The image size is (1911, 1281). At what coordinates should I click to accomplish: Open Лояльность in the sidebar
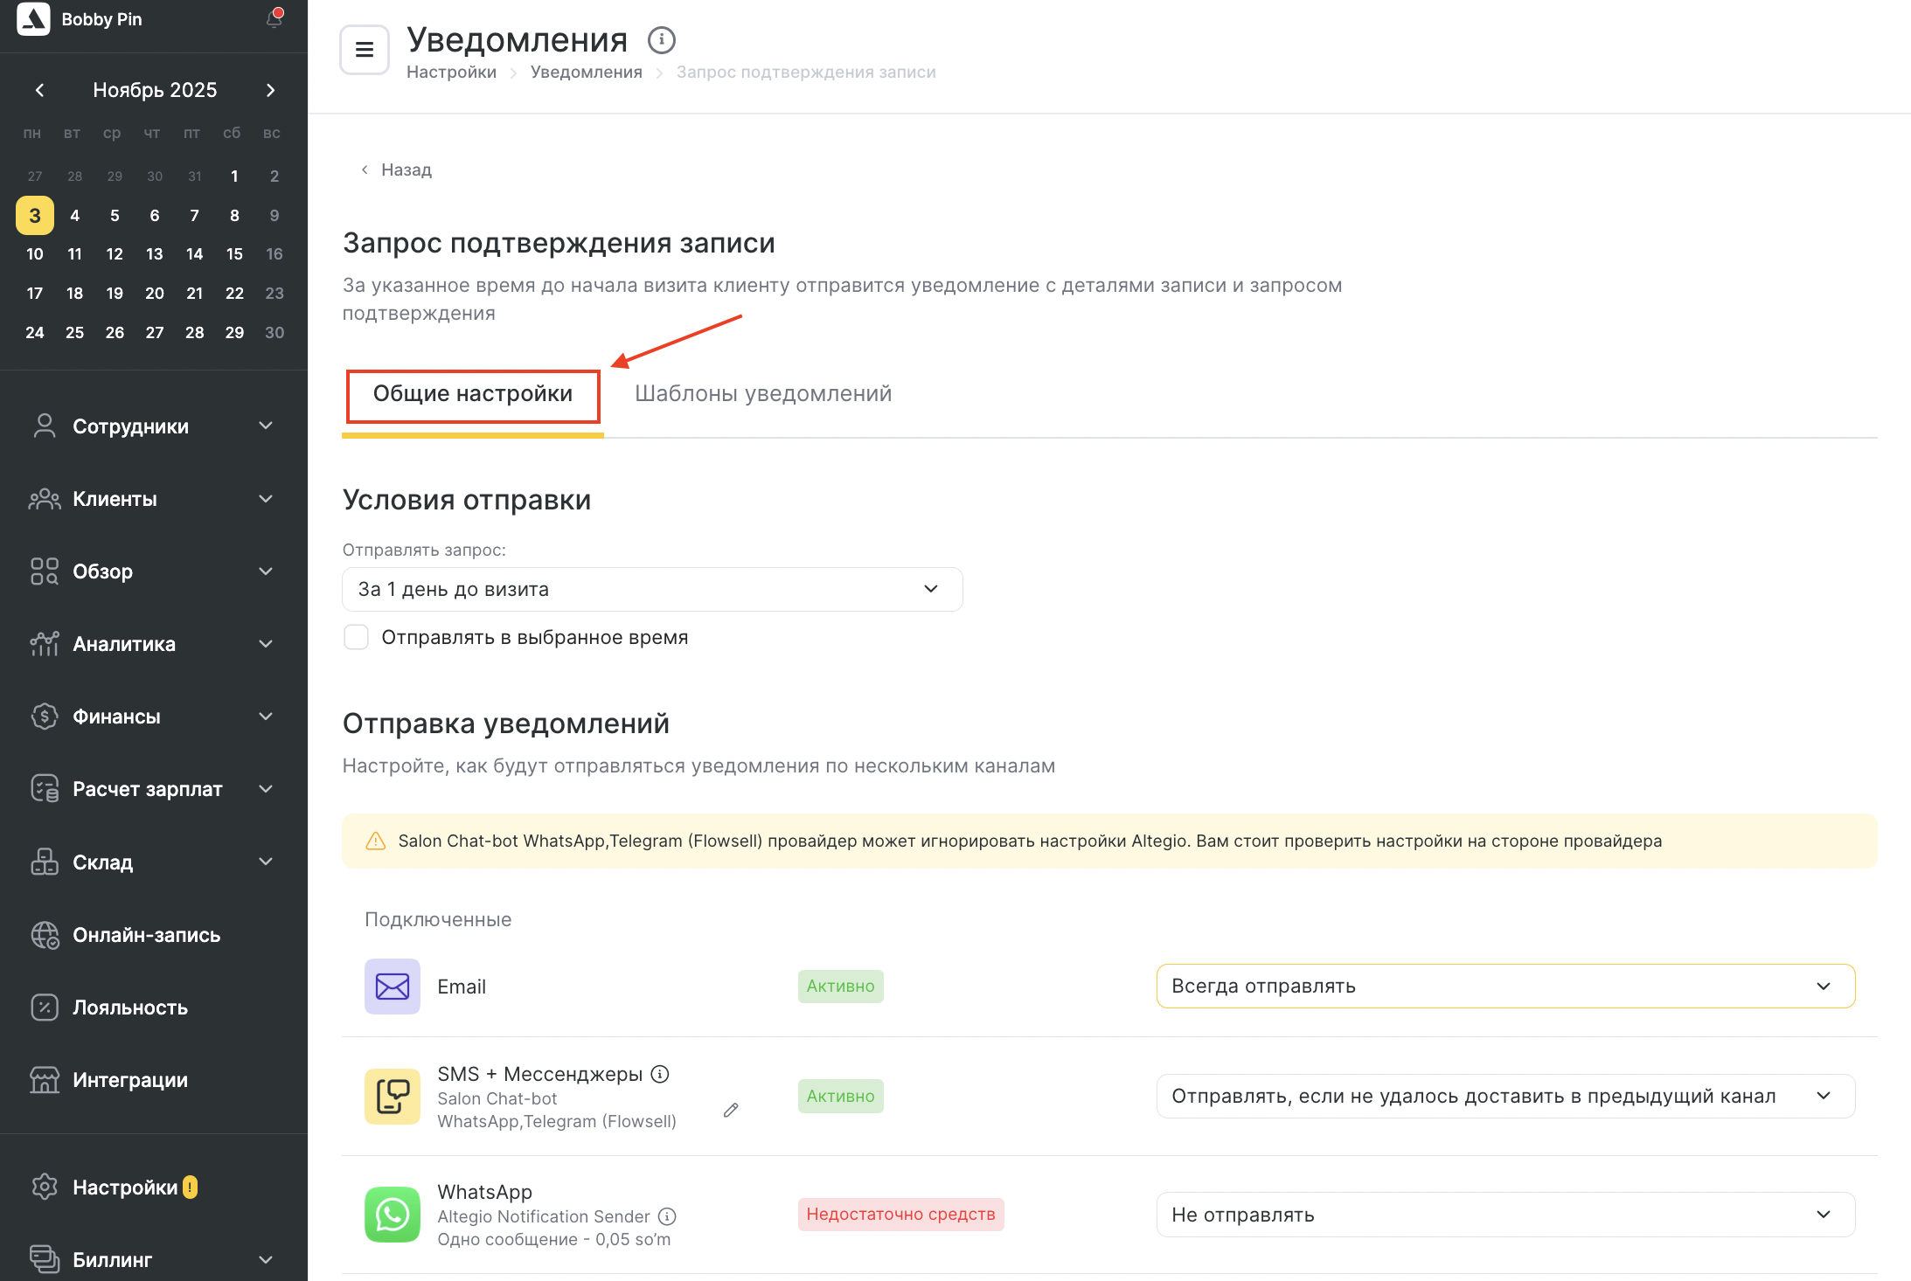click(x=130, y=1007)
